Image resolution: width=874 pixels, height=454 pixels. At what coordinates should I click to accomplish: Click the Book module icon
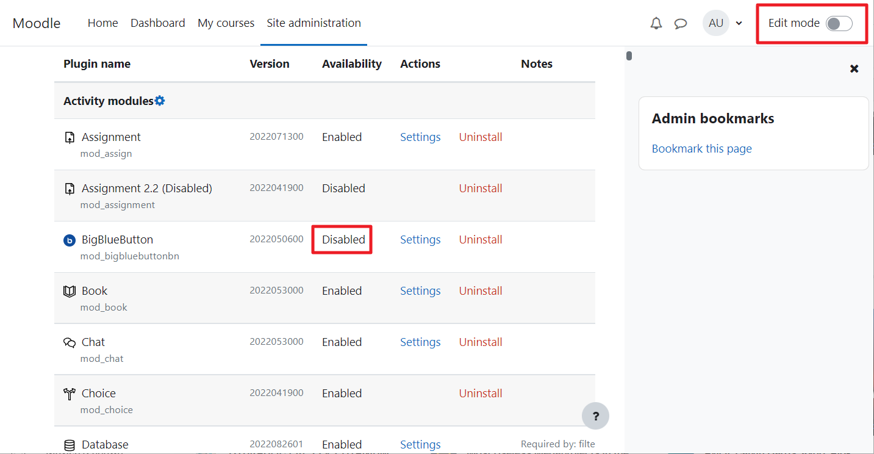click(x=70, y=291)
